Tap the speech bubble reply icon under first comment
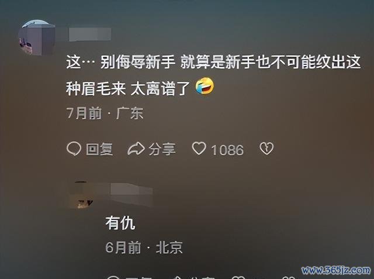The image size is (374, 279). click(x=74, y=149)
